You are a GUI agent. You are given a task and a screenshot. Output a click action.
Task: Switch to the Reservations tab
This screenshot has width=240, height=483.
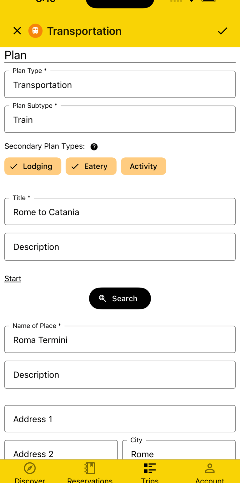(90, 468)
